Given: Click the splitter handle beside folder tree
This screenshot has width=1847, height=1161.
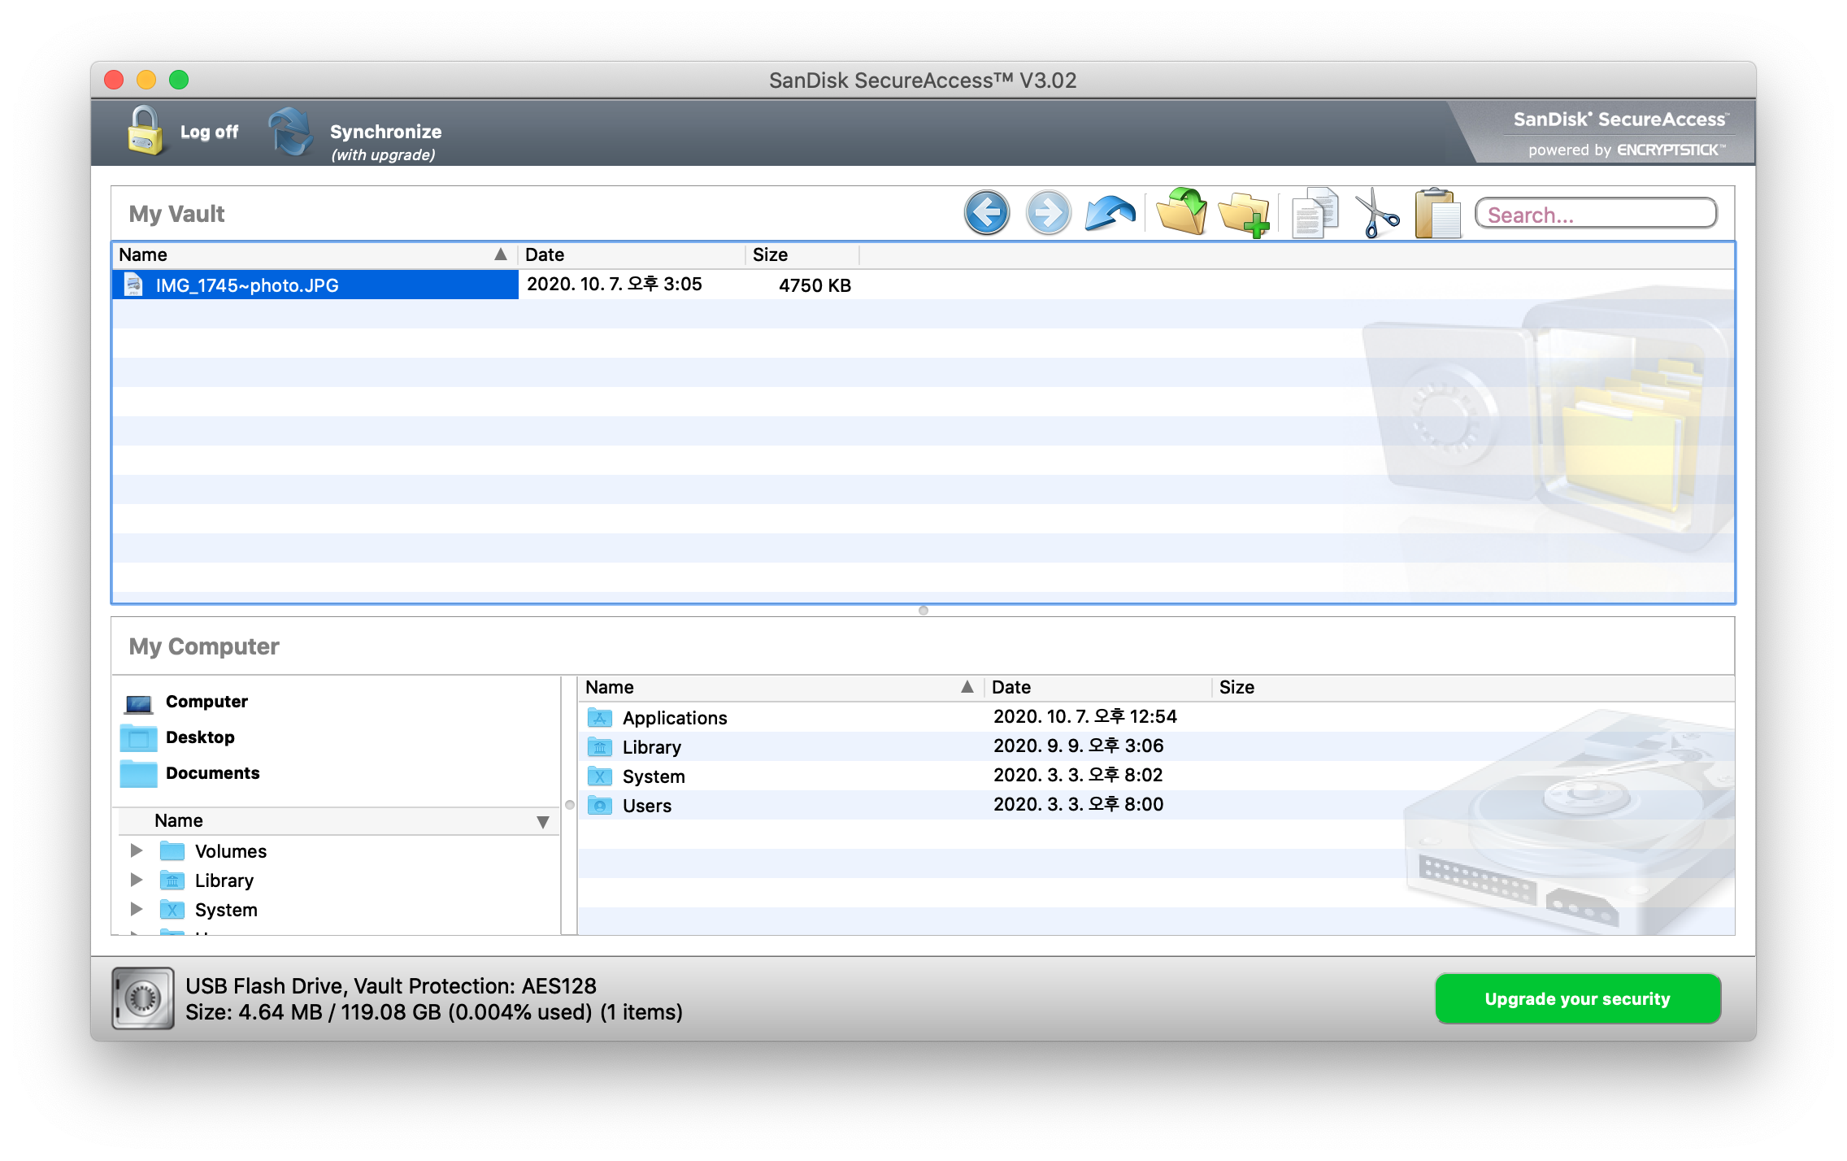Looking at the screenshot, I should [x=570, y=805].
